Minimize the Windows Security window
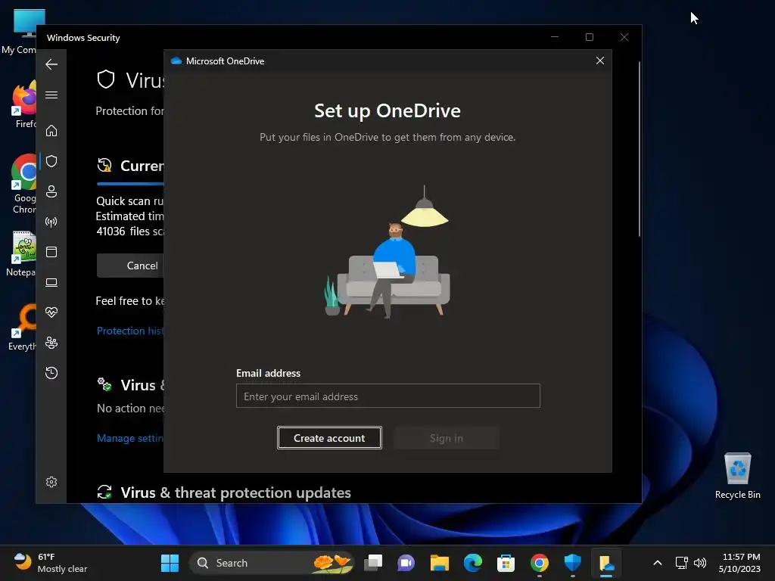Screen dimensions: 775x581 [x=555, y=37]
